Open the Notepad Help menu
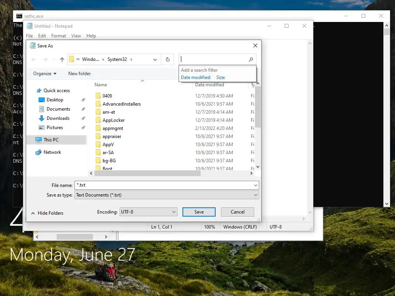The width and height of the screenshot is (395, 296). point(91,36)
